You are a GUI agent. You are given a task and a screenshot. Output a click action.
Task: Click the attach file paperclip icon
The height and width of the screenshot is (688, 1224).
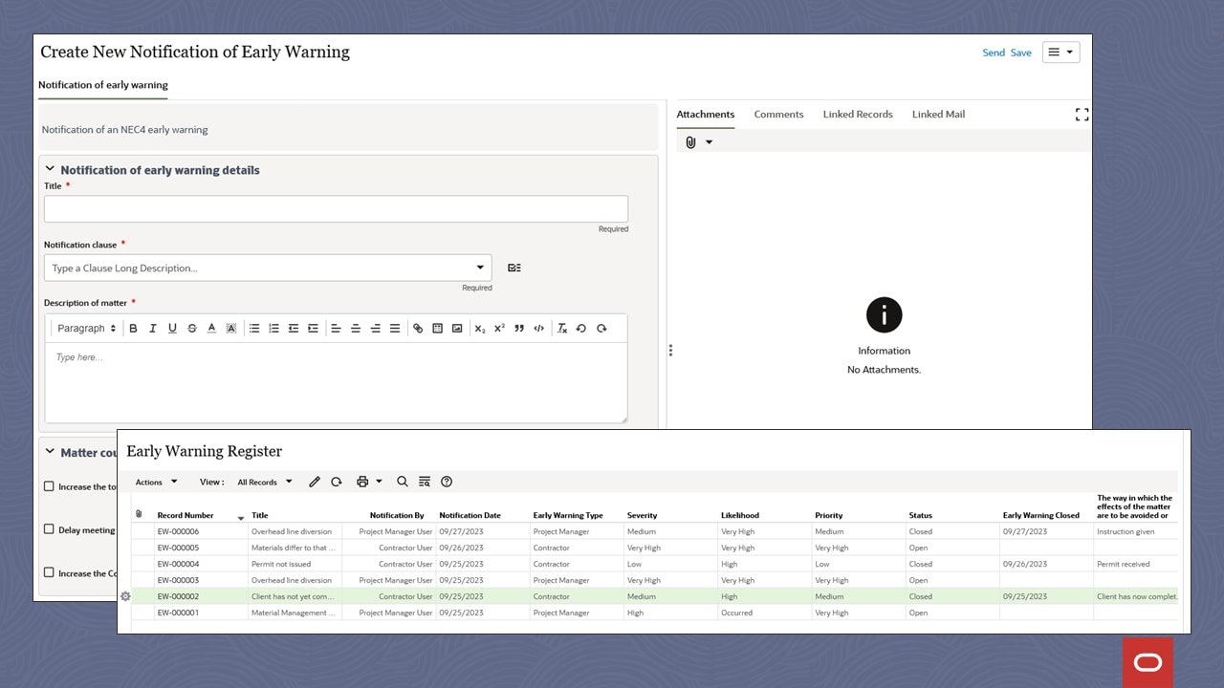[x=689, y=141]
